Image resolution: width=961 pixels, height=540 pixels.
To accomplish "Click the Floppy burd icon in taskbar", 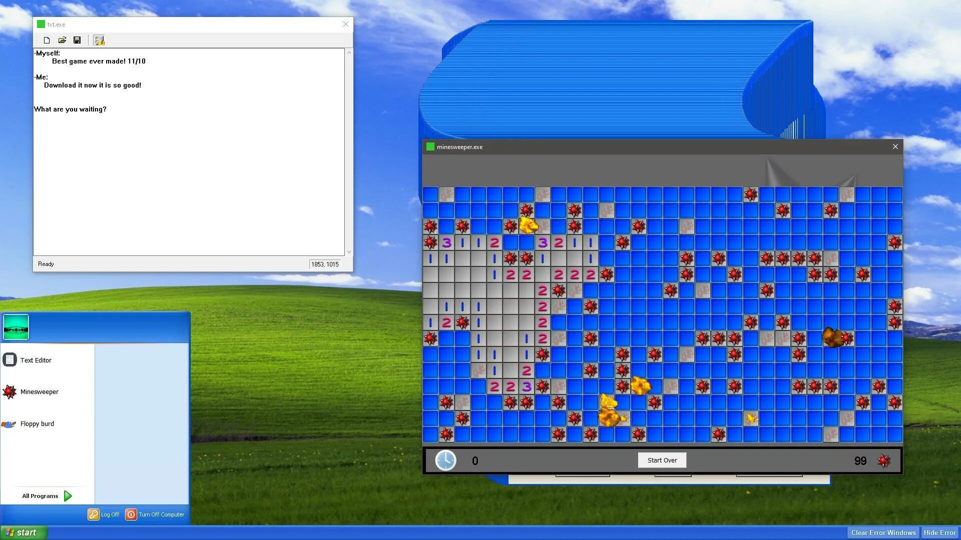I will (10, 423).
